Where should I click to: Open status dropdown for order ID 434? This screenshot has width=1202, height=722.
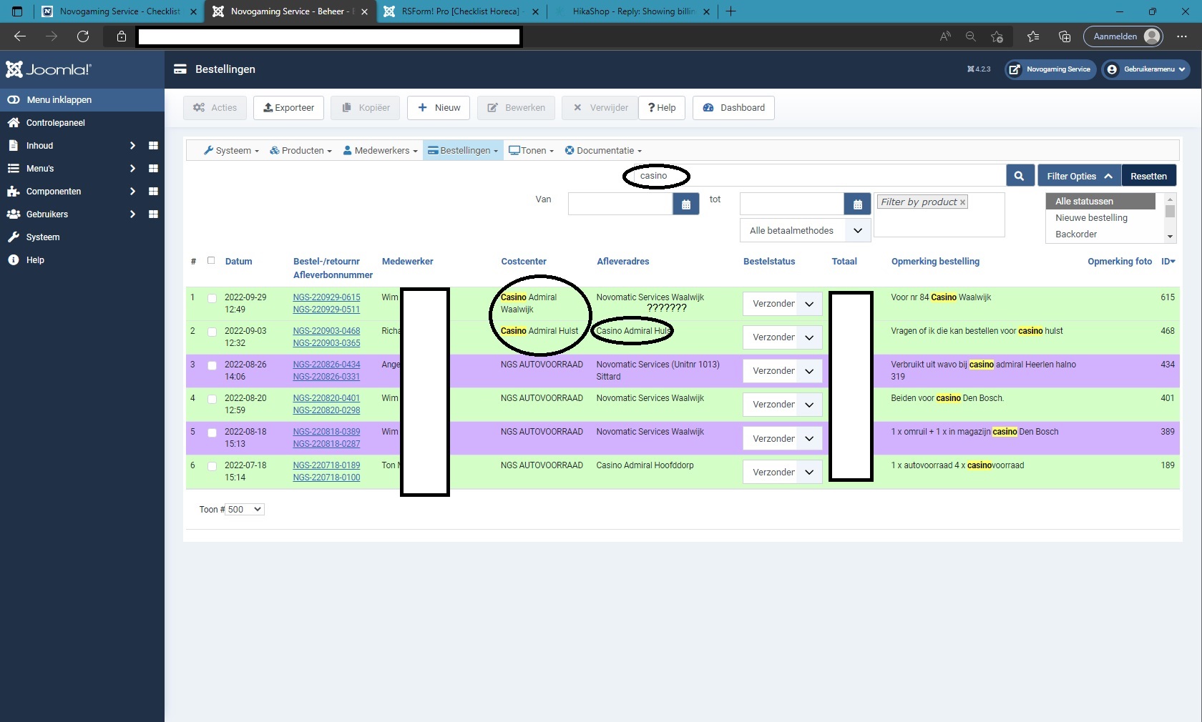[783, 371]
